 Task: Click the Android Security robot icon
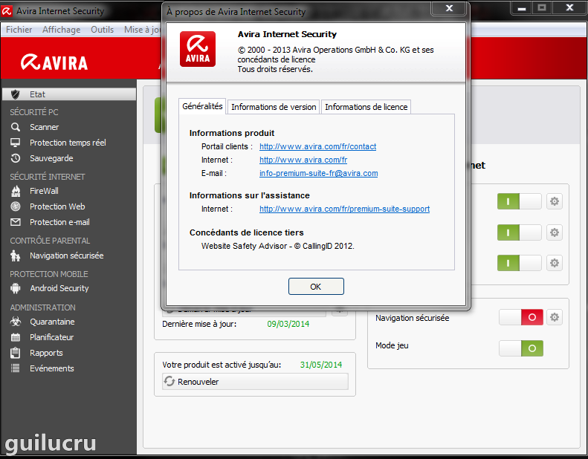click(x=16, y=288)
